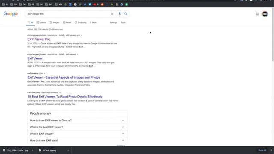Open the 'Exif Viewer' Chrome webstore result
Viewport: 274px width, 154px height.
point(35,58)
